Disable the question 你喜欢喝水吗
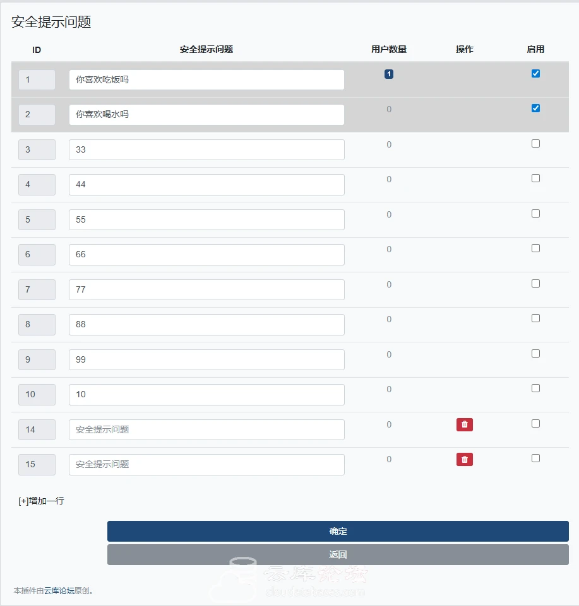The height and width of the screenshot is (606, 579). [x=535, y=108]
